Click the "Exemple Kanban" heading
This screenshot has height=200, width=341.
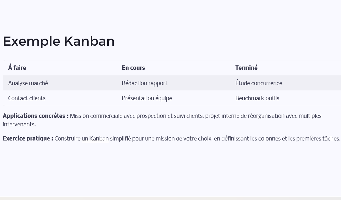click(59, 41)
